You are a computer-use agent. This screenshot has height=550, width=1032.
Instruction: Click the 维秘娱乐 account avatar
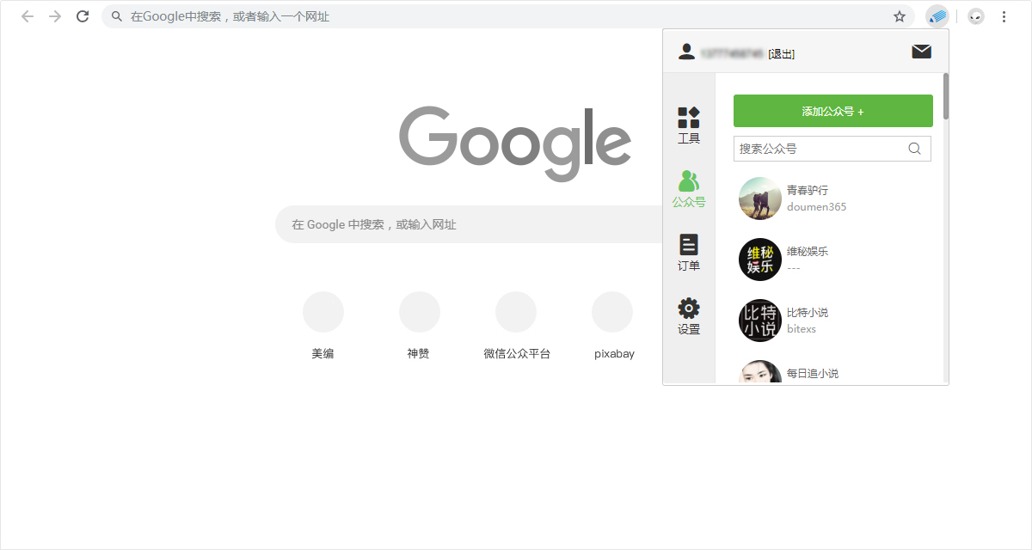tap(759, 259)
